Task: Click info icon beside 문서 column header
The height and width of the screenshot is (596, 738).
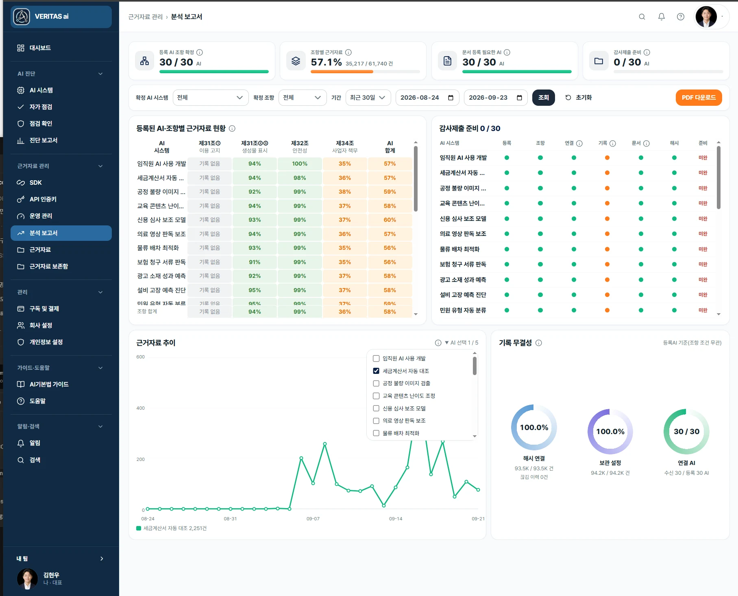Action: [647, 144]
